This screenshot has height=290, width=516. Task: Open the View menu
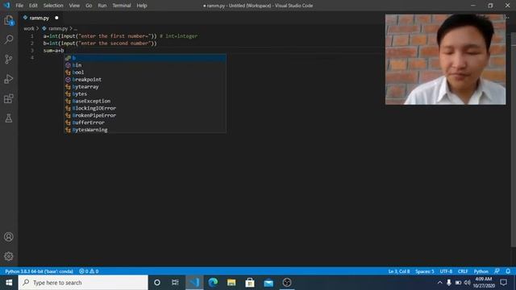click(x=74, y=6)
